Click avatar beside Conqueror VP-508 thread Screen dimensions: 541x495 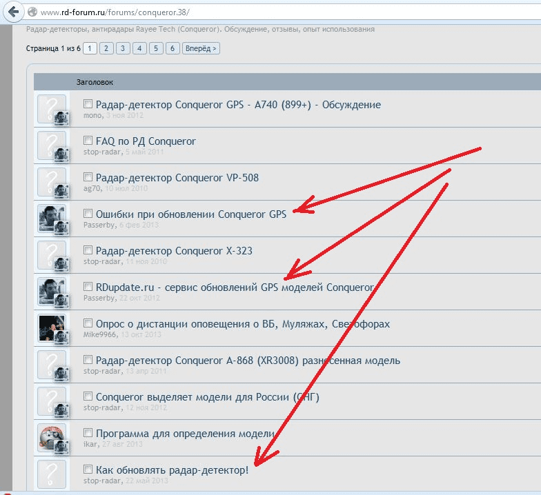coord(52,182)
